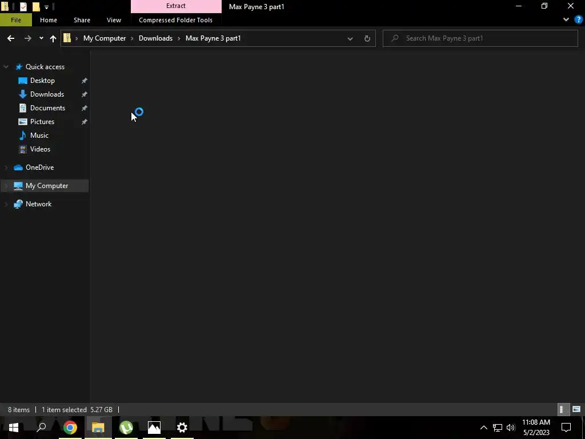Open Settings gear from taskbar
The image size is (585, 439).
coord(182,428)
